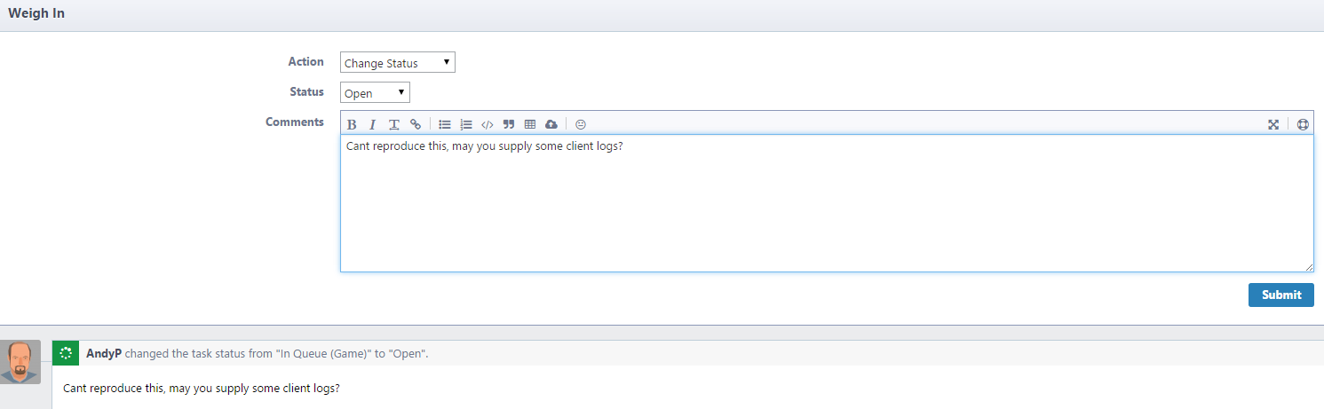Upload a file via cloud icon
This screenshot has width=1324, height=409.
[x=551, y=125]
